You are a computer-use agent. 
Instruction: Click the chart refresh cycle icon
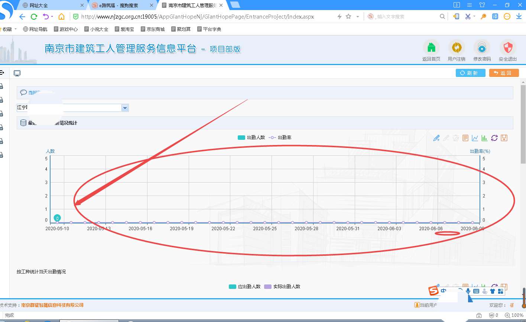coord(494,138)
